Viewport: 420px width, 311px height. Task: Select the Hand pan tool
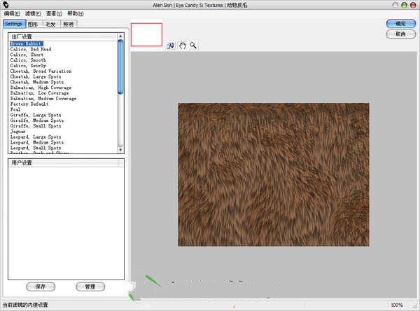(182, 46)
